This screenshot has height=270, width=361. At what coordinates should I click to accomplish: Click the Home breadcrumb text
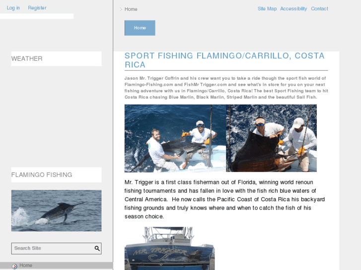coord(131,9)
